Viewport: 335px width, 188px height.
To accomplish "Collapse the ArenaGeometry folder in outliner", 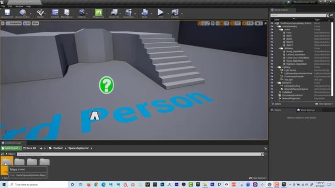I will [277, 27].
